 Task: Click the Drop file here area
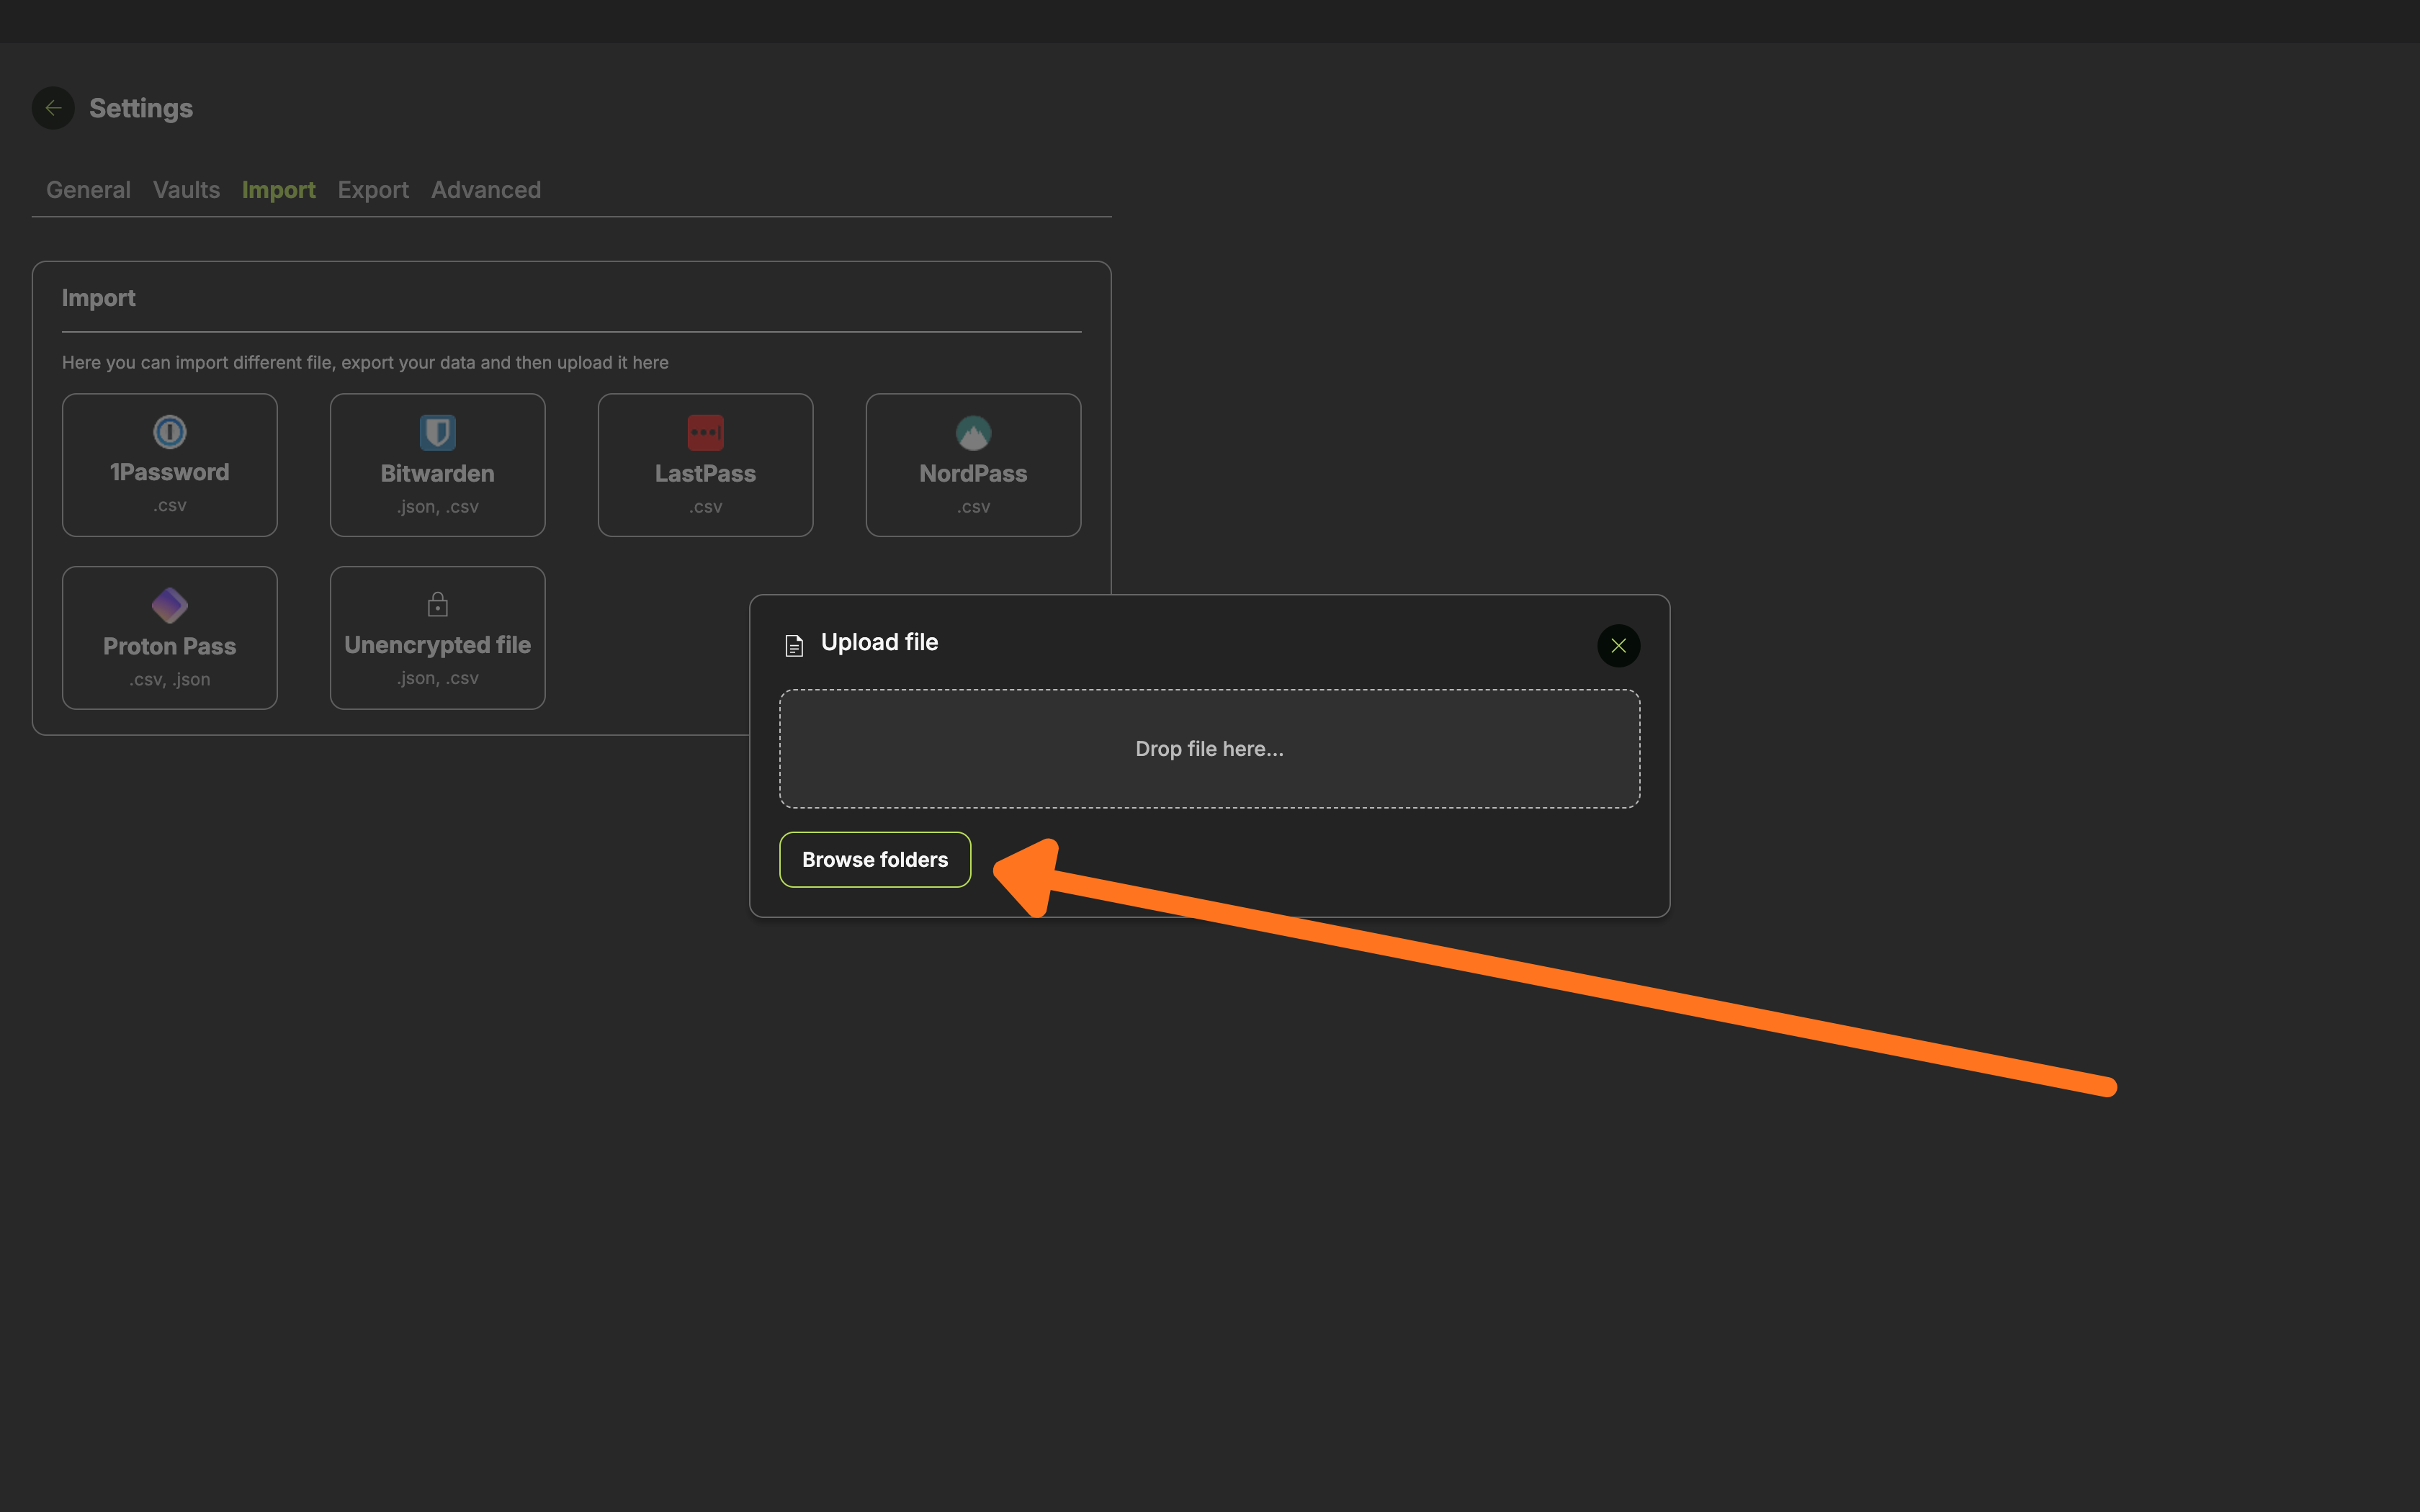coord(1209,749)
